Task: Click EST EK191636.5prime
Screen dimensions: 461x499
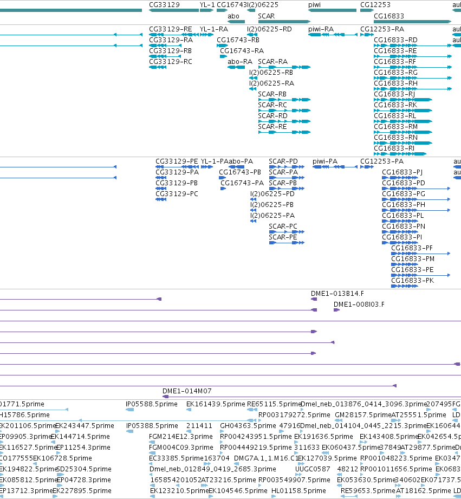Action: click(x=323, y=437)
